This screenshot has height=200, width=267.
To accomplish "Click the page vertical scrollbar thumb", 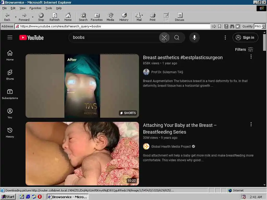I will point(264,42).
